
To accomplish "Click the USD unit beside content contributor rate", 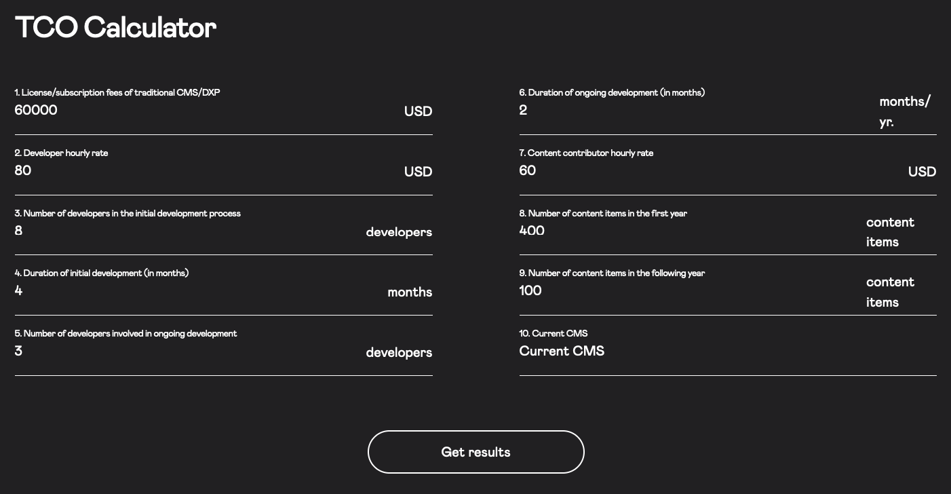I will (922, 172).
